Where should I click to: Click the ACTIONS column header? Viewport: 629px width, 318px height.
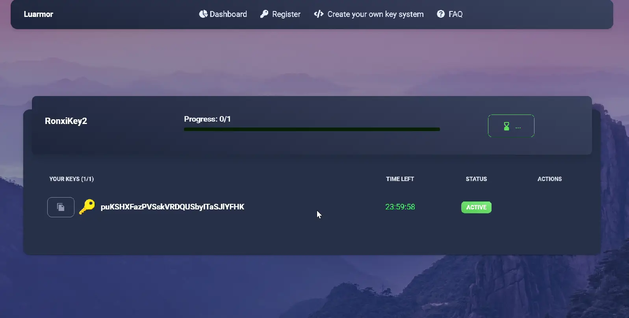click(549, 179)
